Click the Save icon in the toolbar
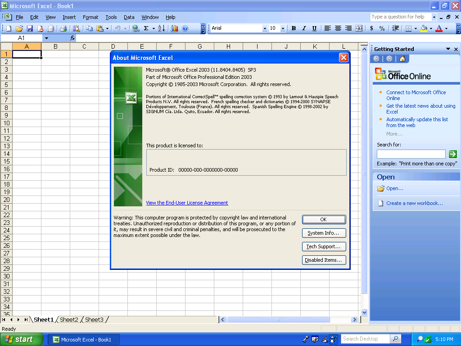Image resolution: width=461 pixels, height=346 pixels. 30,28
